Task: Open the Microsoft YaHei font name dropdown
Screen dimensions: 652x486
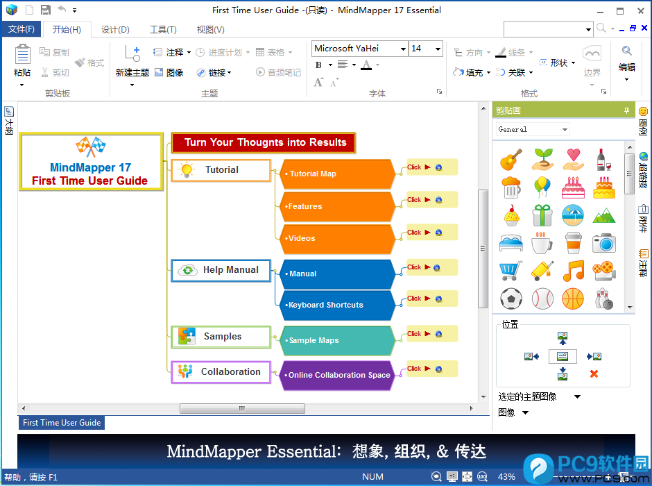Action: [x=403, y=49]
